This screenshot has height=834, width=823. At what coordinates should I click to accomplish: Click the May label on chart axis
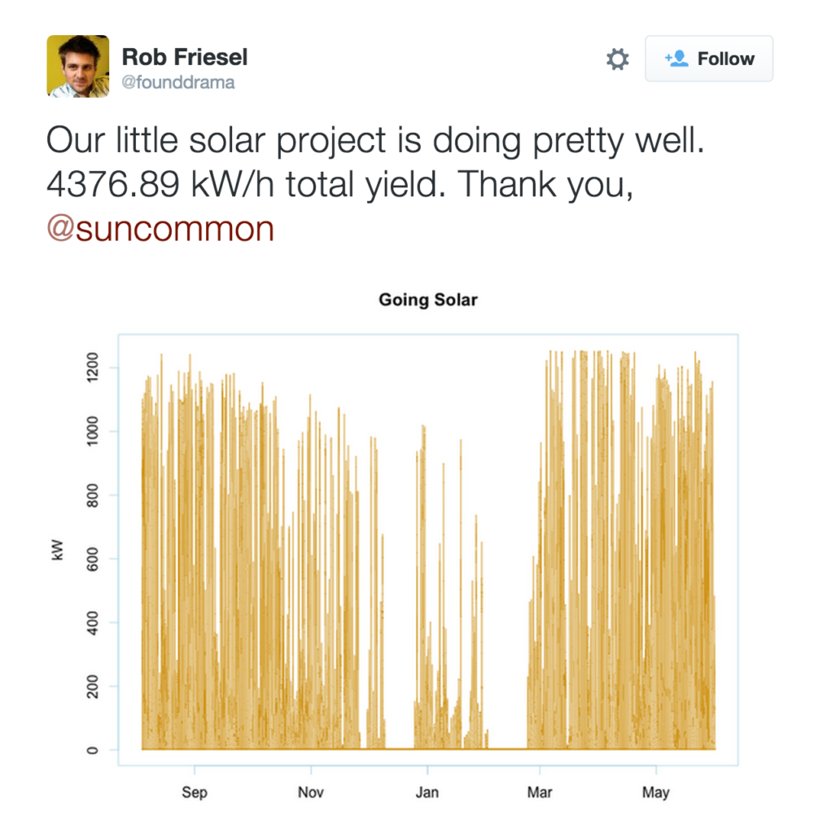pyautogui.click(x=655, y=792)
